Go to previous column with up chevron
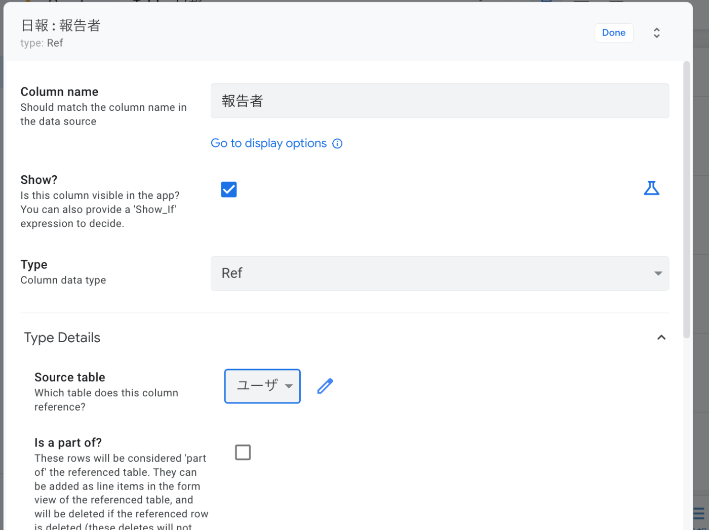 656,29
